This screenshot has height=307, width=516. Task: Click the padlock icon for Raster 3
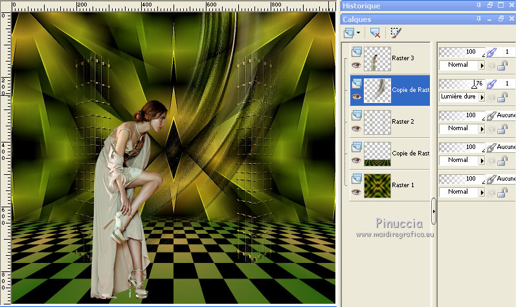point(502,65)
